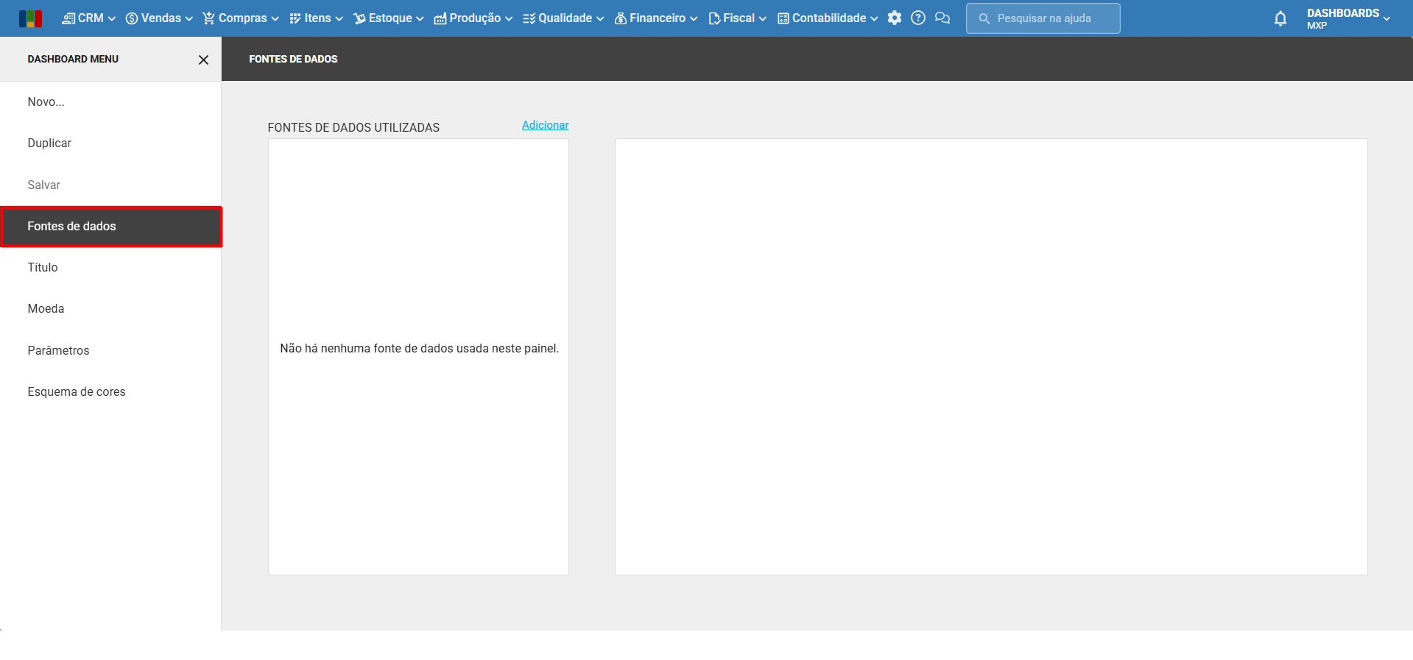The width and height of the screenshot is (1413, 660).
Task: Open the notifications bell
Action: 1280,18
